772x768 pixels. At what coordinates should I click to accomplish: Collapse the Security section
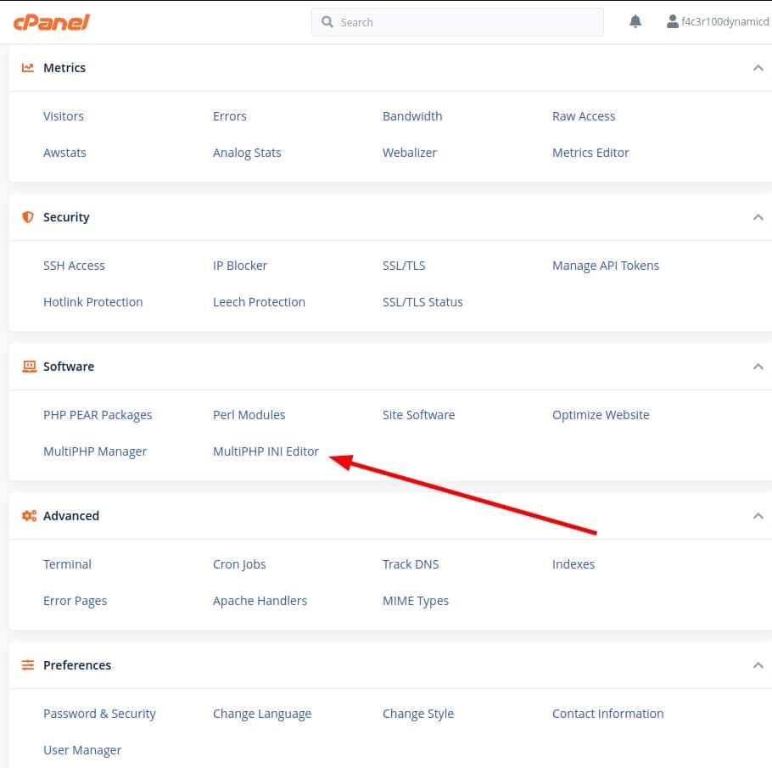coord(758,217)
